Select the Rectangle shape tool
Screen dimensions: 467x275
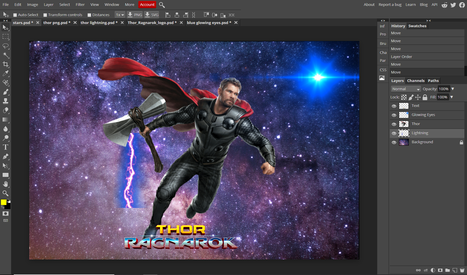point(6,175)
